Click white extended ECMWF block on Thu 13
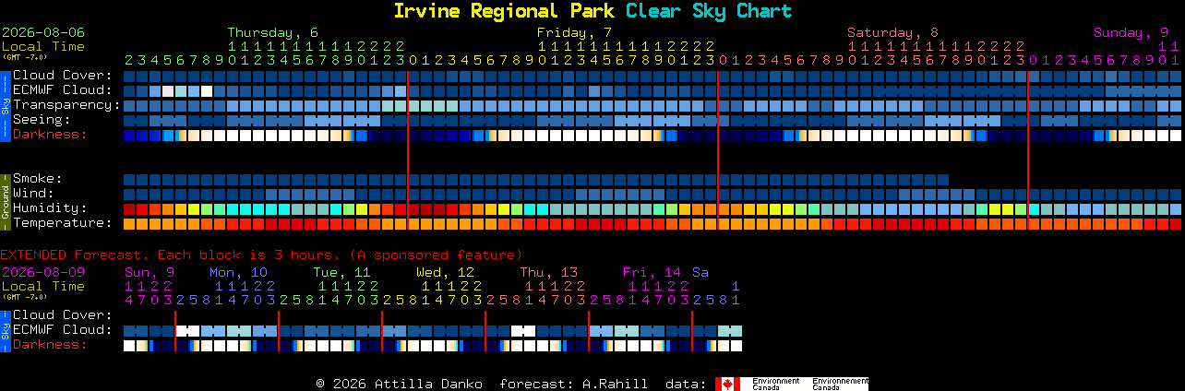 coord(523,330)
